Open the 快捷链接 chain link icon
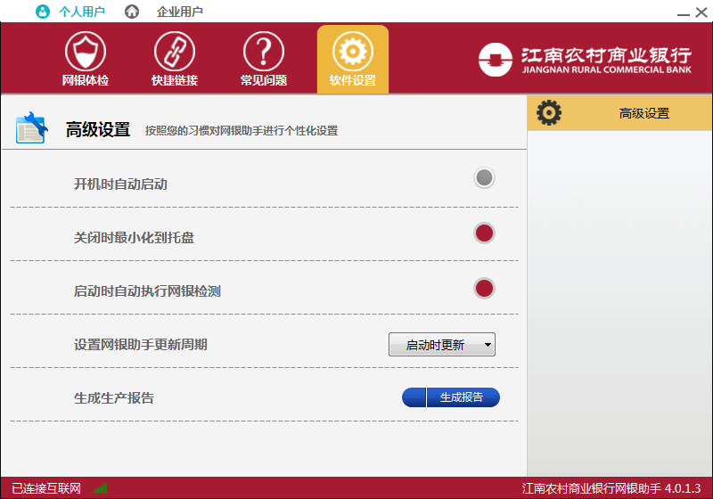Viewport: 713px width, 499px height. click(x=174, y=52)
